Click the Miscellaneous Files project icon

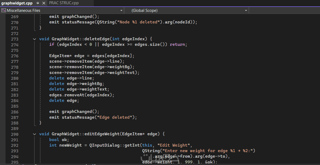pyautogui.click(x=3, y=11)
